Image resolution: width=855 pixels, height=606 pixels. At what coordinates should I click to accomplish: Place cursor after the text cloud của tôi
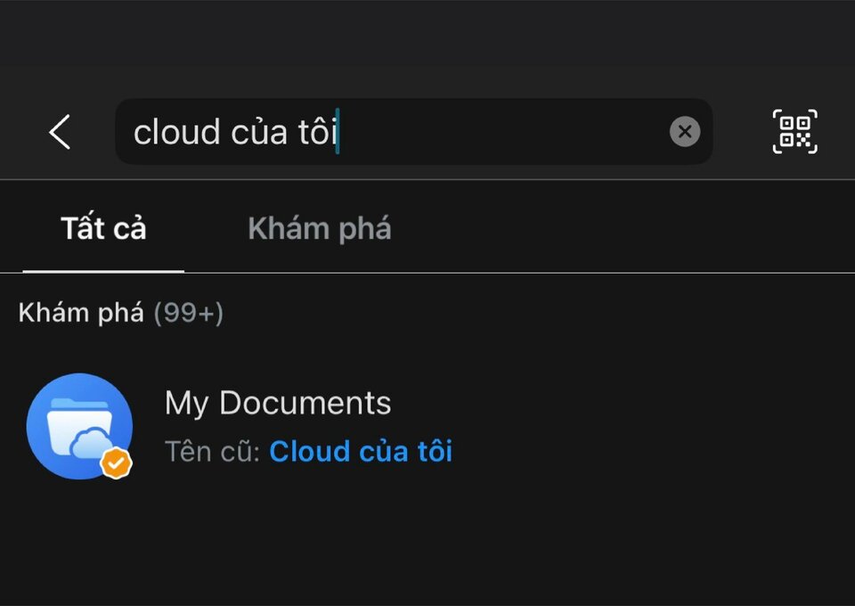pyautogui.click(x=339, y=131)
